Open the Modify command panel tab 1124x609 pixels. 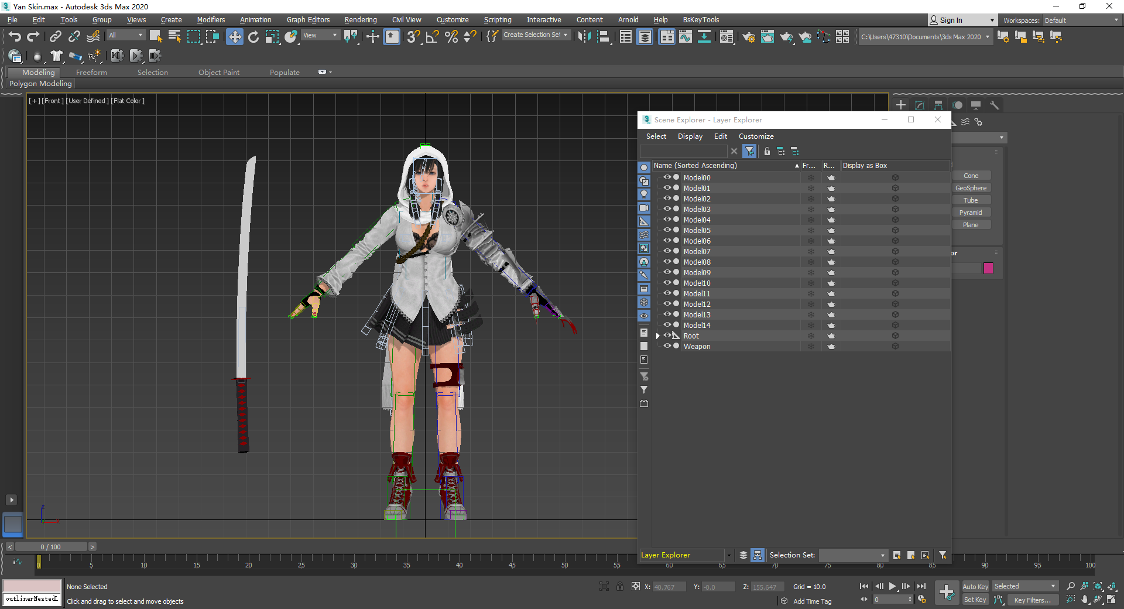tap(920, 105)
